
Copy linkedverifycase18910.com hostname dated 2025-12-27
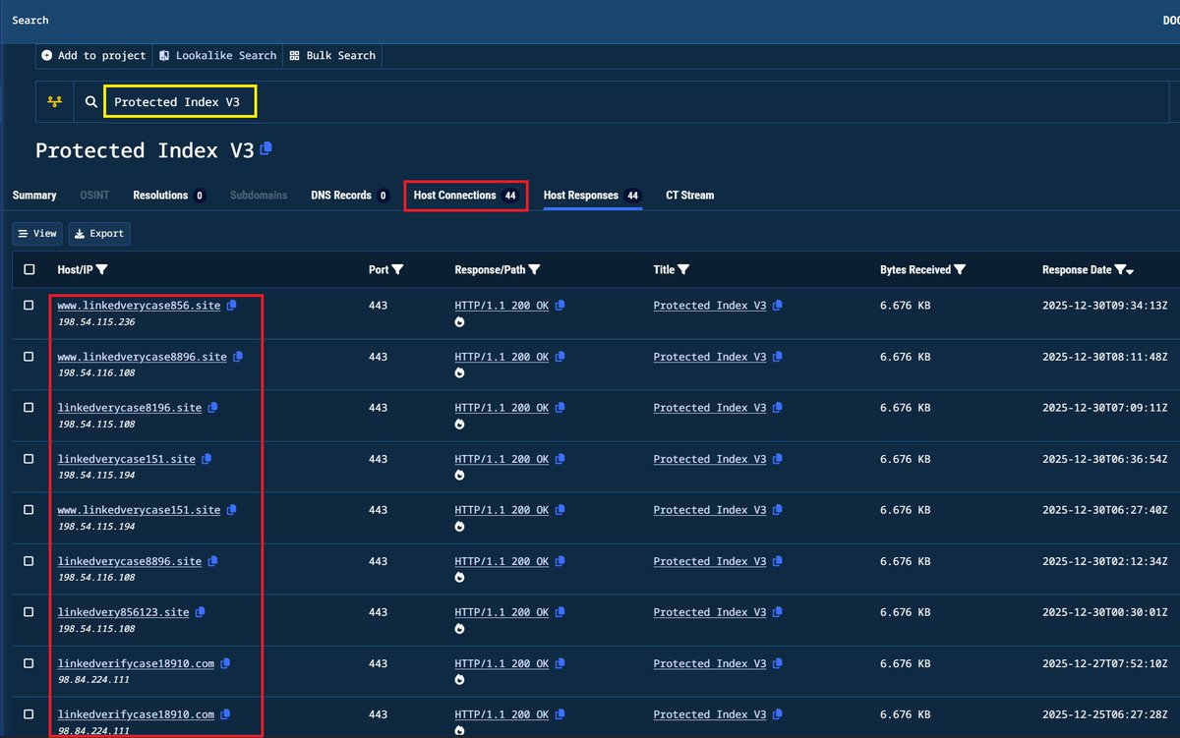pyautogui.click(x=225, y=663)
